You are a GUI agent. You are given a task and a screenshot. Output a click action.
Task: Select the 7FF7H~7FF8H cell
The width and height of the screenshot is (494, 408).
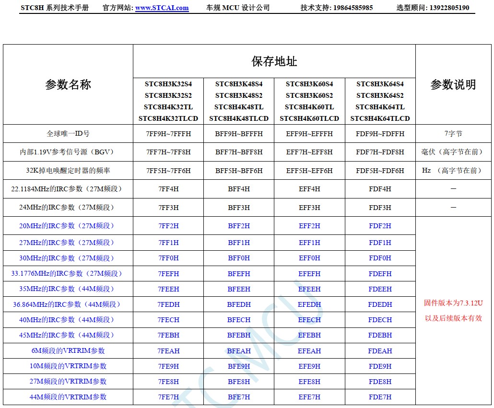click(x=168, y=152)
